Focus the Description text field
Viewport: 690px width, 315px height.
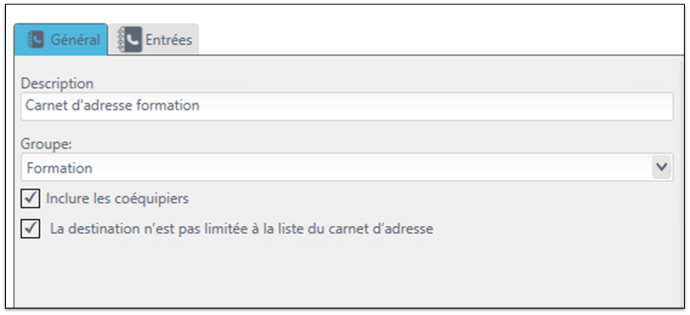[347, 106]
